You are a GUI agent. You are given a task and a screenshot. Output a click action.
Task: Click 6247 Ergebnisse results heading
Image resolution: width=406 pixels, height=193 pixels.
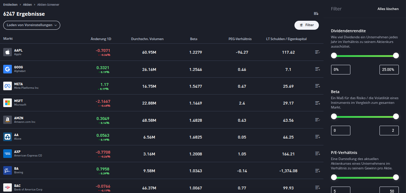click(x=24, y=14)
